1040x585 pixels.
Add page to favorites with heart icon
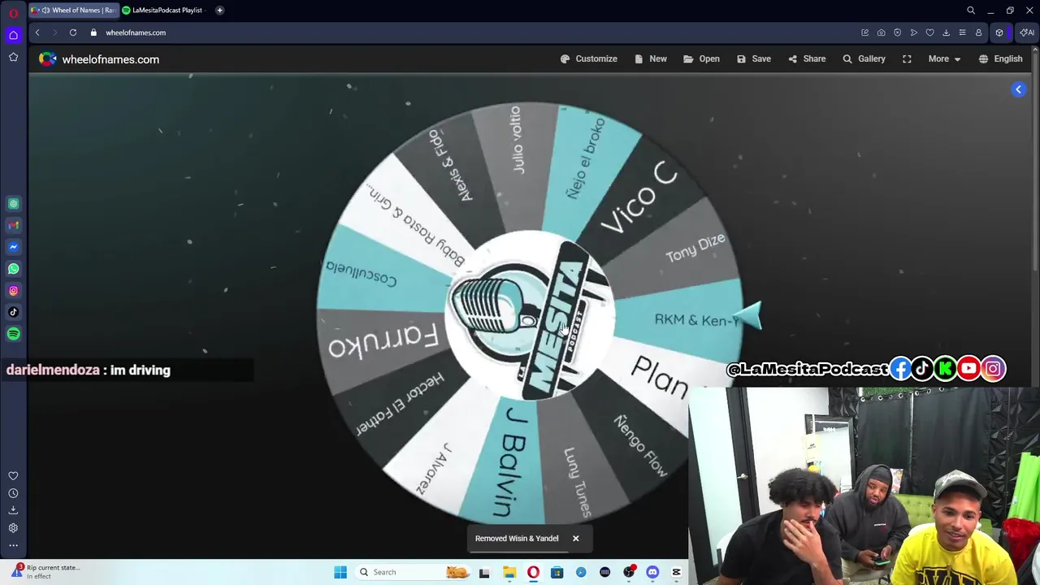pos(929,32)
